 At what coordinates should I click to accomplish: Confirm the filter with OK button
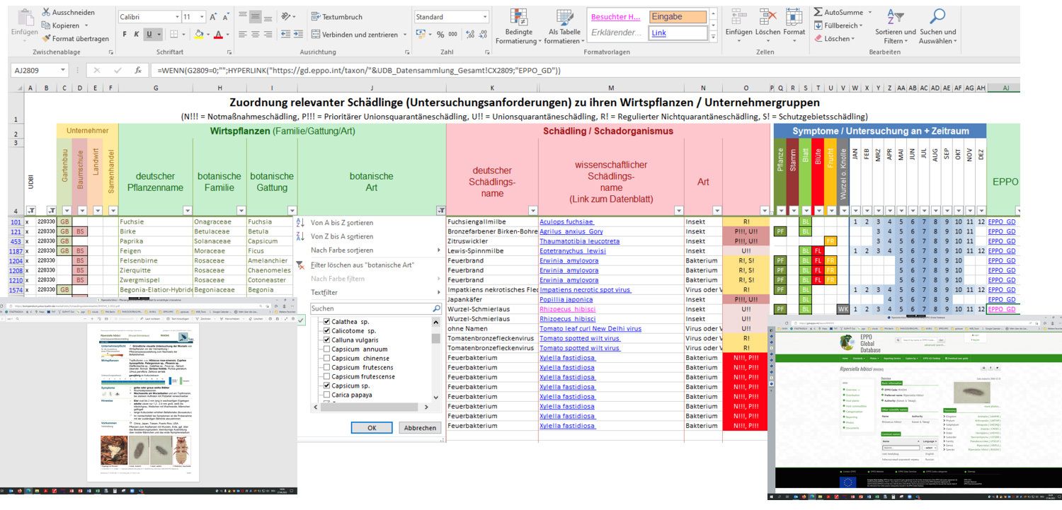click(x=372, y=428)
